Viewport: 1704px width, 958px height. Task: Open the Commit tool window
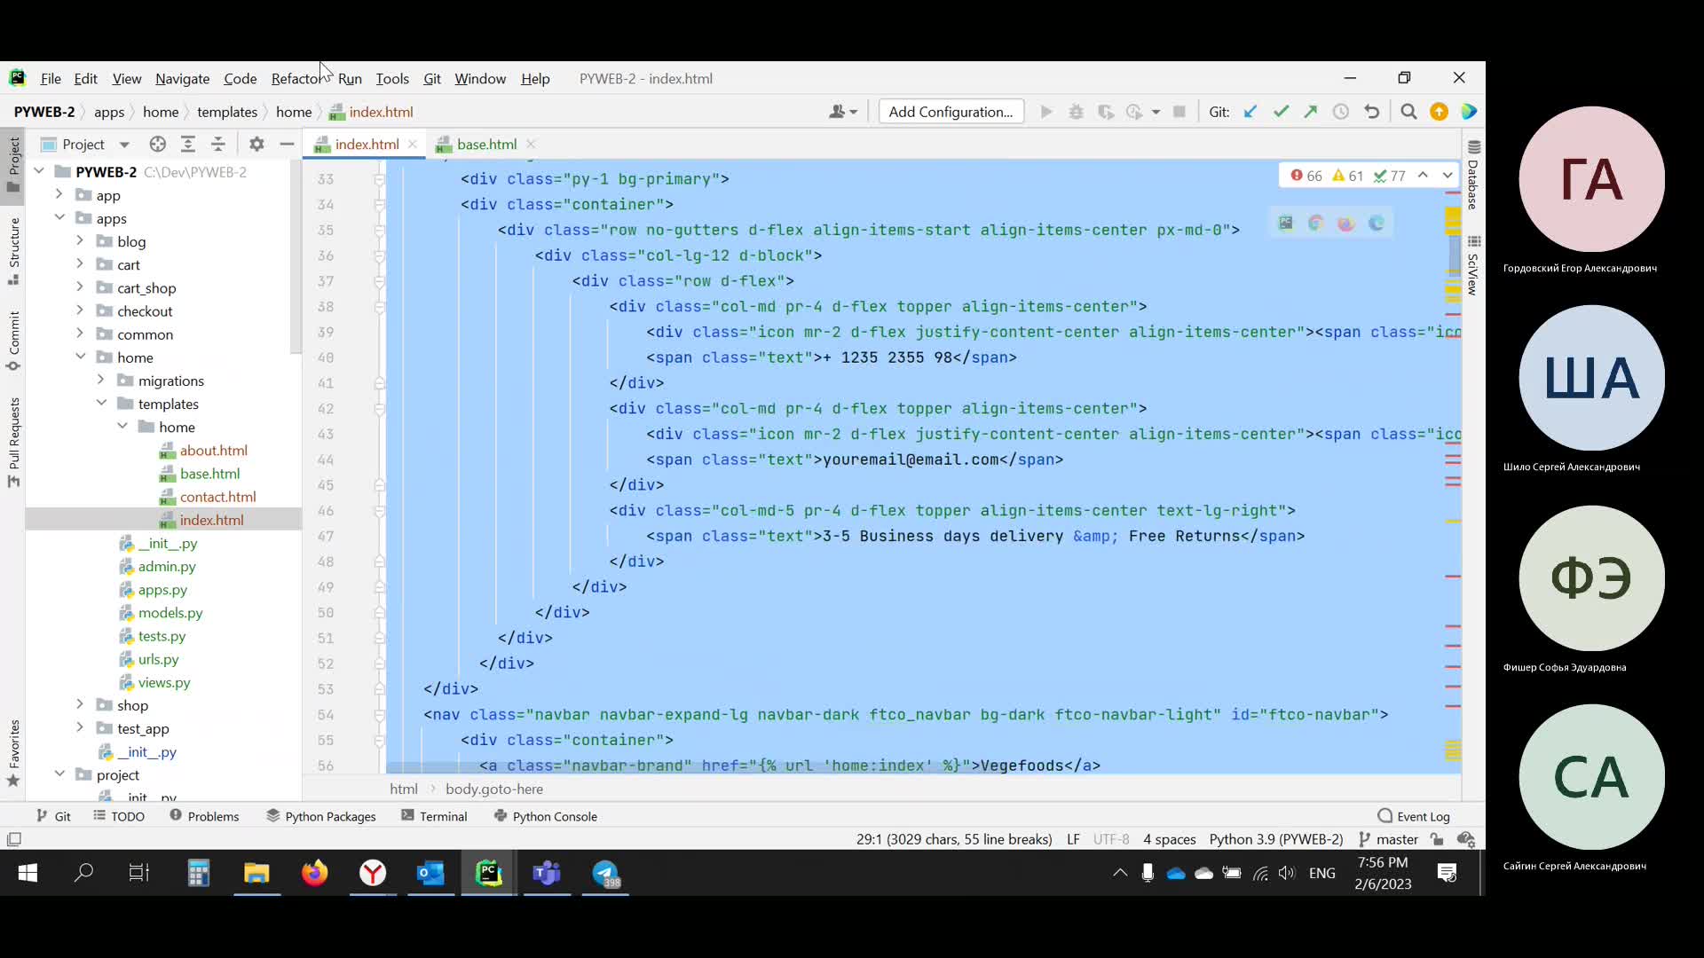coord(13,341)
